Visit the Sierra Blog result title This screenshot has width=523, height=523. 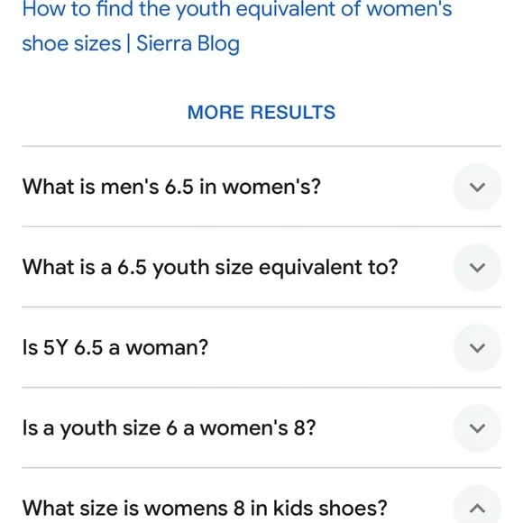(x=237, y=26)
